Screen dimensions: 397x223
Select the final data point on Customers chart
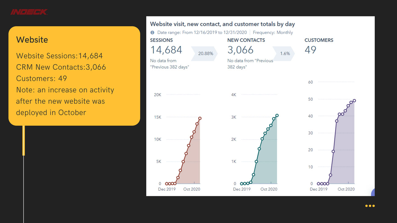point(354,101)
